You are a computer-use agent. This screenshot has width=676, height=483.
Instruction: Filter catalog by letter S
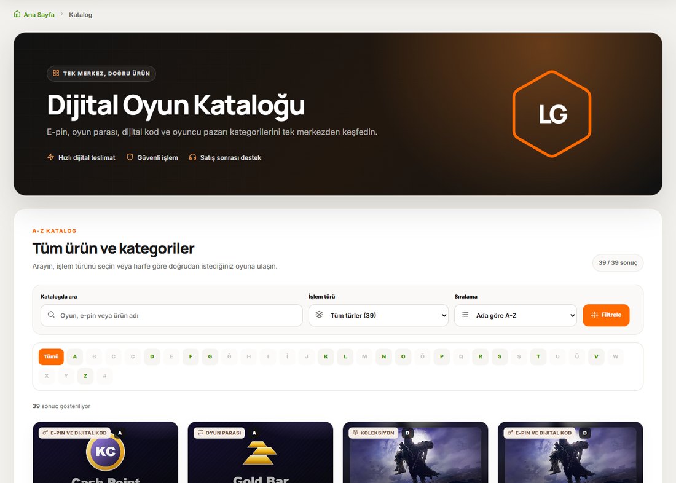point(500,356)
